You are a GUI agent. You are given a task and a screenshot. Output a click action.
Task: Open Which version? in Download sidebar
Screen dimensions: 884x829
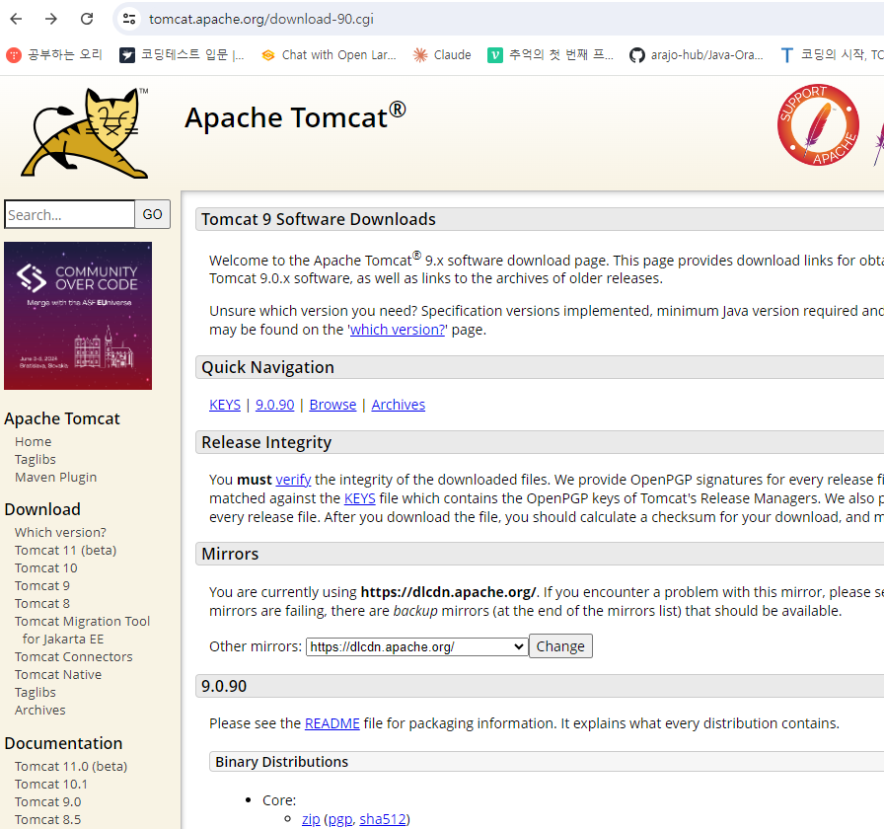pyautogui.click(x=60, y=532)
